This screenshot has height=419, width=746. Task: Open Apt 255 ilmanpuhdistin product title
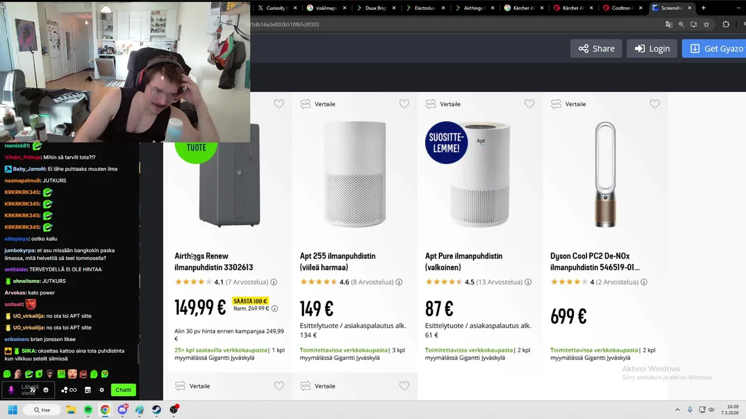(x=337, y=262)
